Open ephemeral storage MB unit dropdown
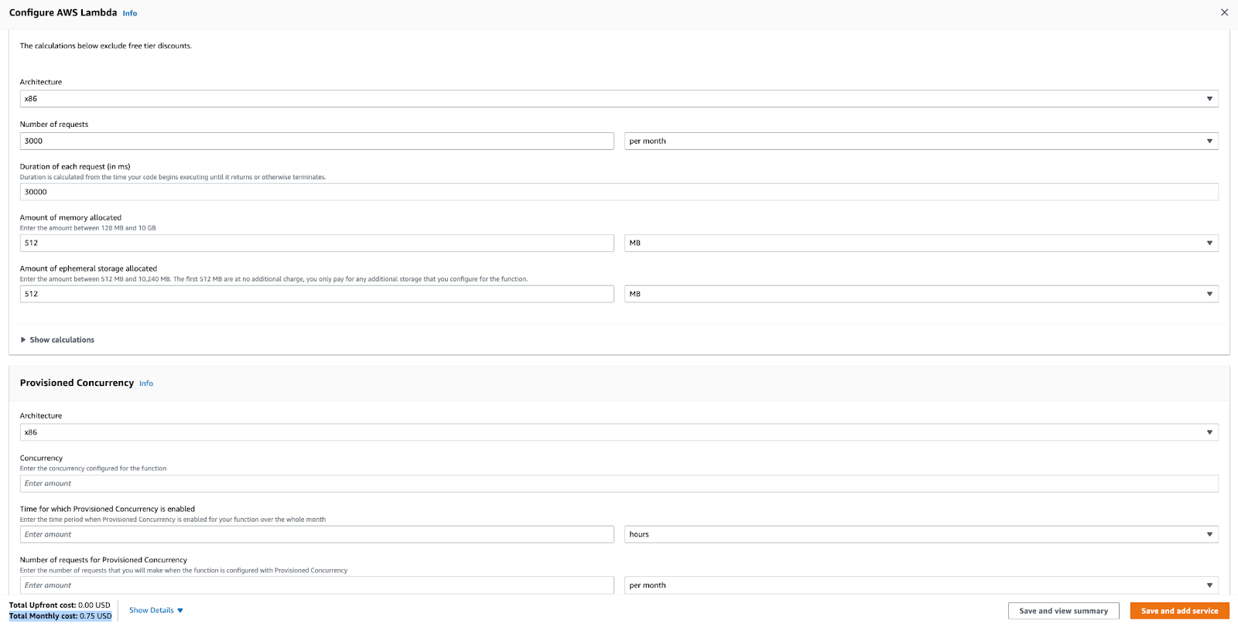Screen dimensions: 1238x624 click(x=922, y=294)
